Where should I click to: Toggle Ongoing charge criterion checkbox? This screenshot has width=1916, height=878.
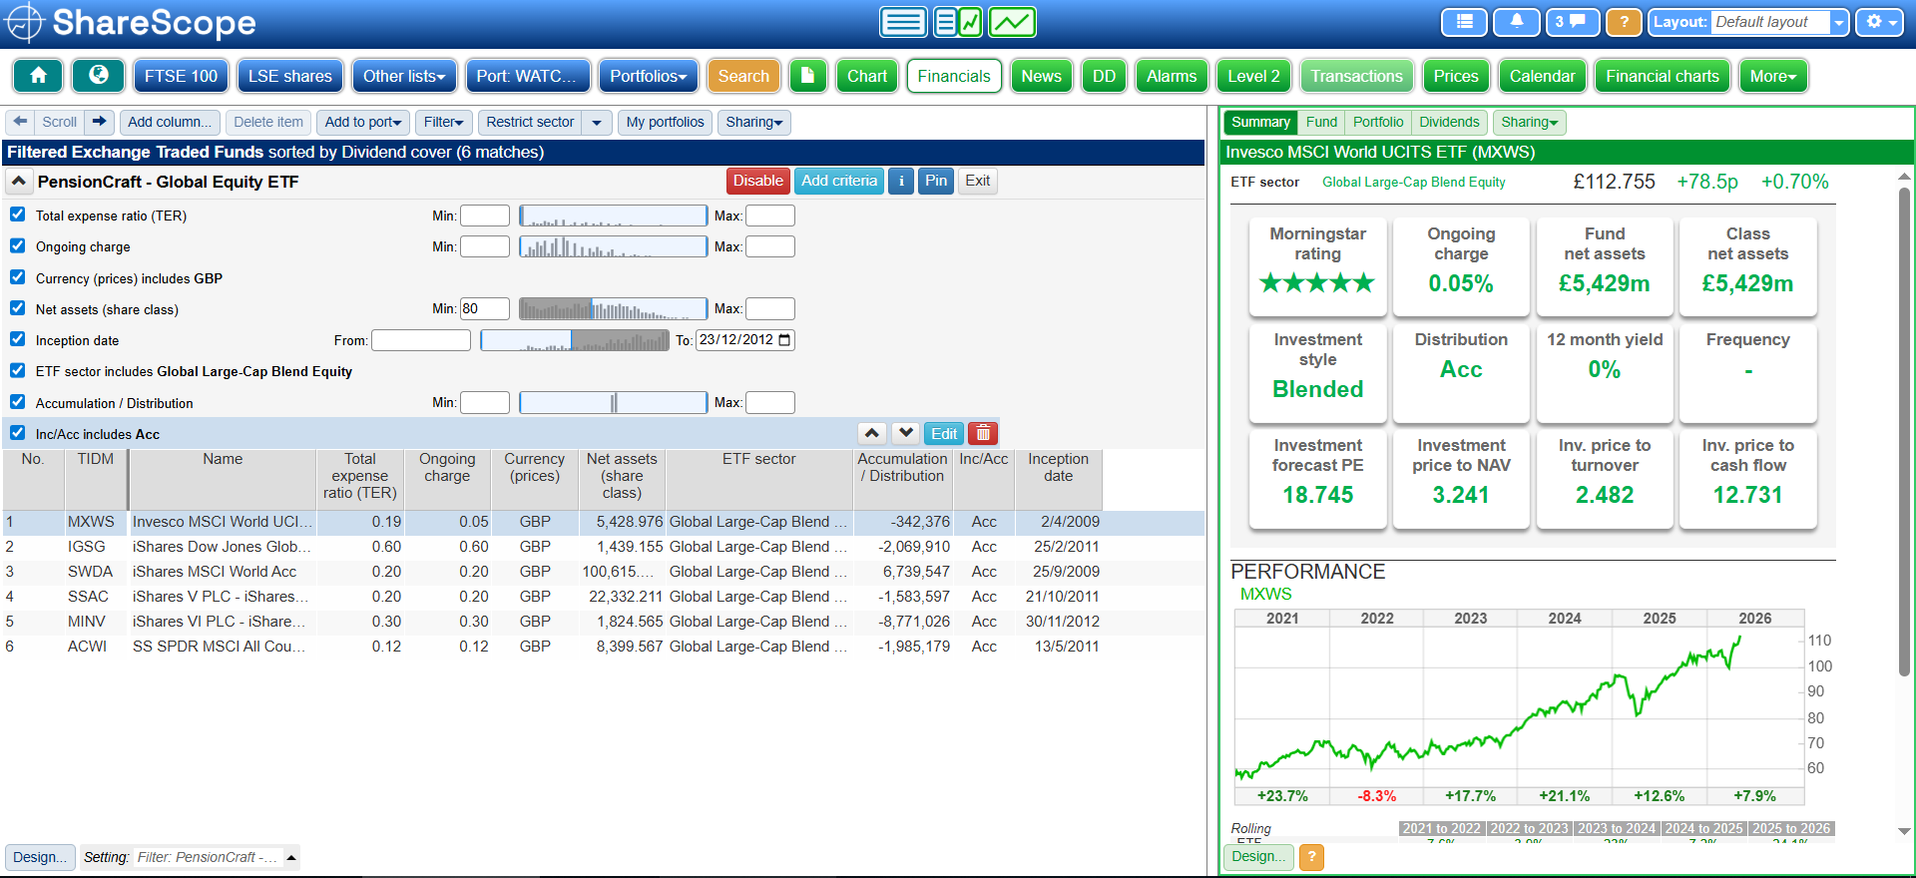(17, 245)
